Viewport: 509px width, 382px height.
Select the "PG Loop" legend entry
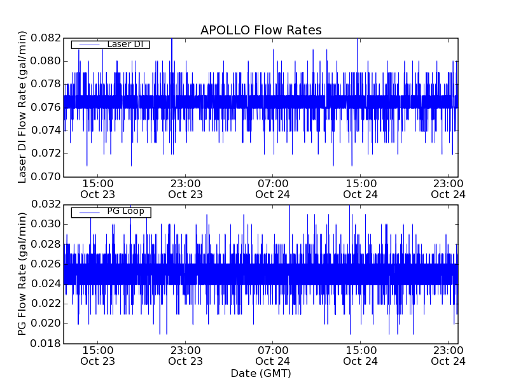(x=111, y=212)
